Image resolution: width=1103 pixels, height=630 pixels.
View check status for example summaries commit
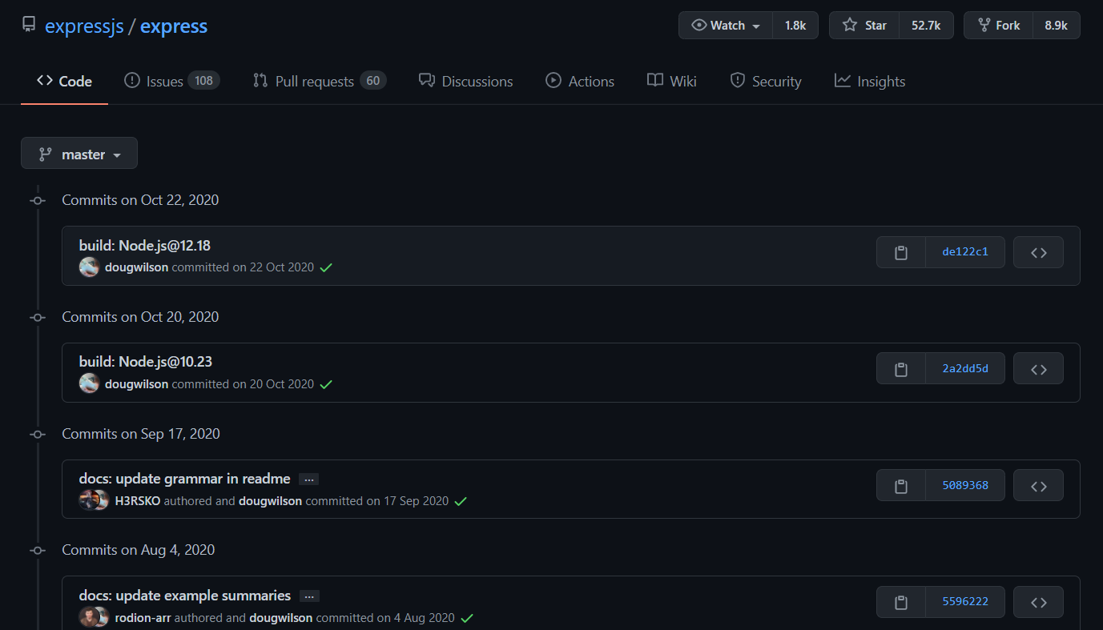coord(466,619)
